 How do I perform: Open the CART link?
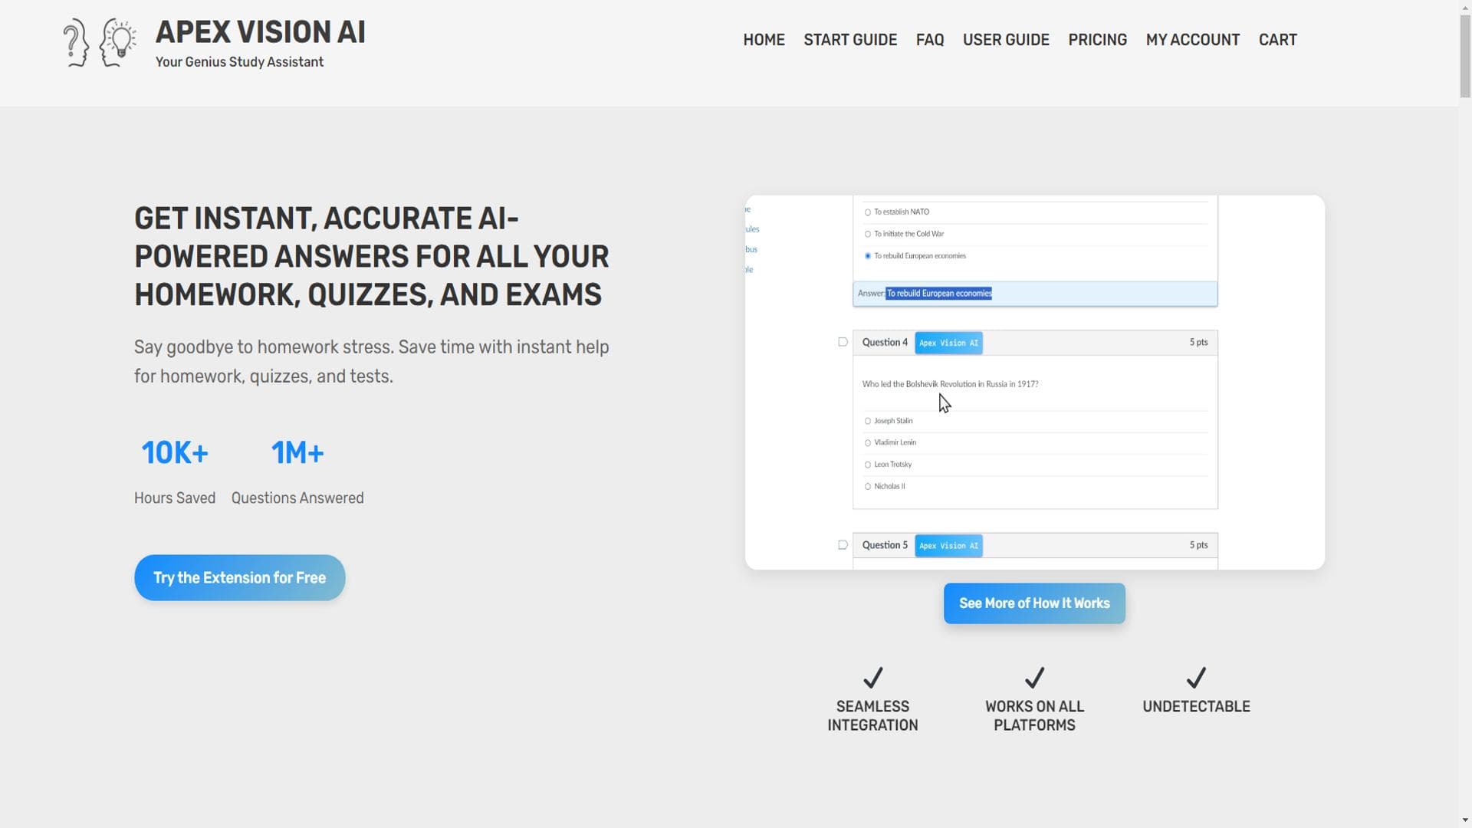click(1277, 40)
